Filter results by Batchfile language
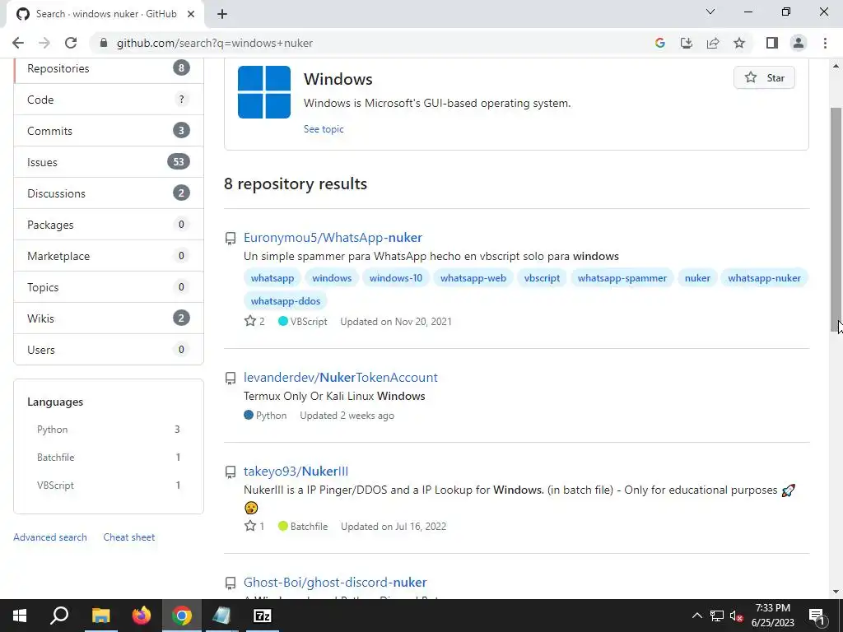 [x=109, y=458]
